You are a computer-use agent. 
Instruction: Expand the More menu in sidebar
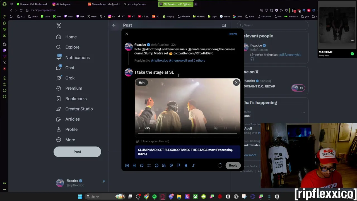point(66,140)
